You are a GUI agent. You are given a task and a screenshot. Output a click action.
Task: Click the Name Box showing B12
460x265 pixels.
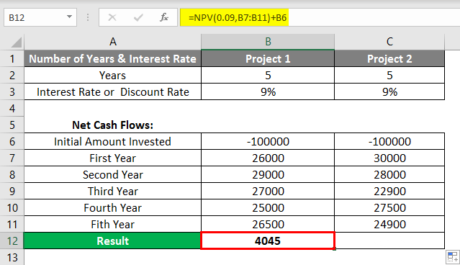pos(40,17)
